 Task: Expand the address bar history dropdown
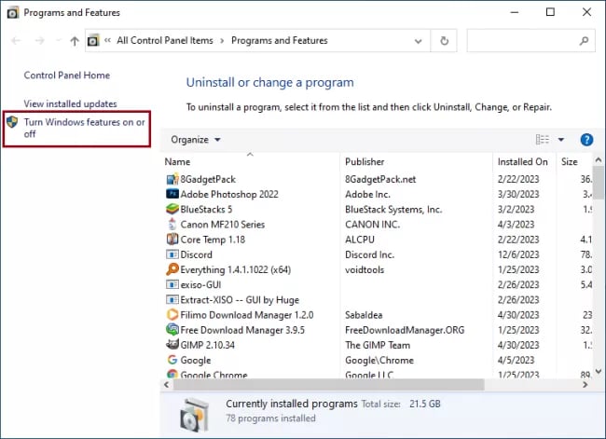coord(418,41)
